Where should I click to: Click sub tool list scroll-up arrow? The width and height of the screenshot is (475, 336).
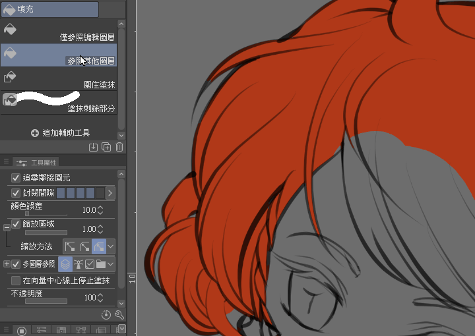121,24
